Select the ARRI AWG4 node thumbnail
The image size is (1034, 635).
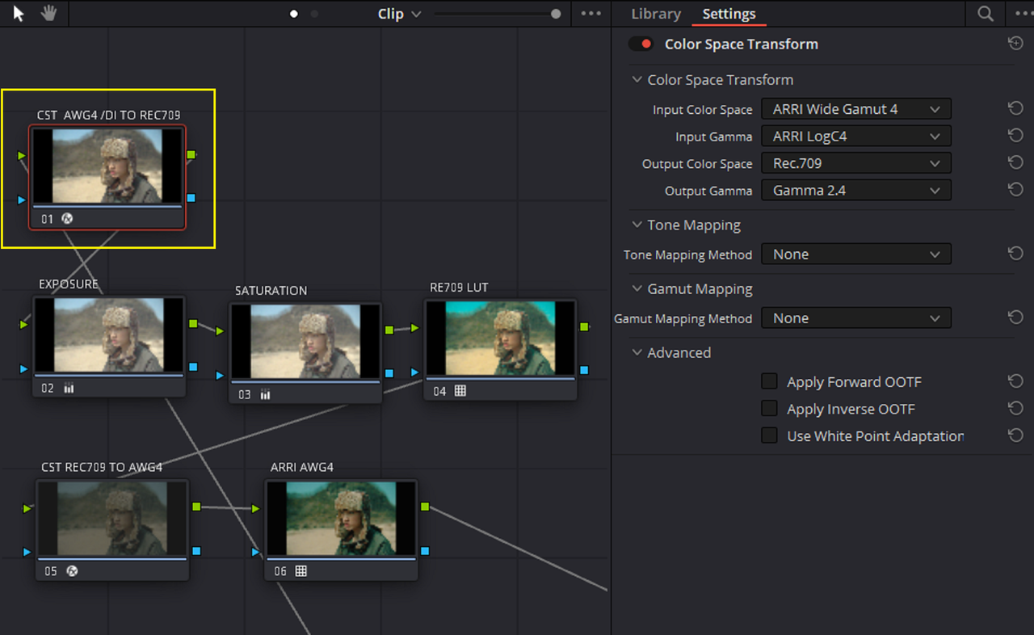pos(341,519)
